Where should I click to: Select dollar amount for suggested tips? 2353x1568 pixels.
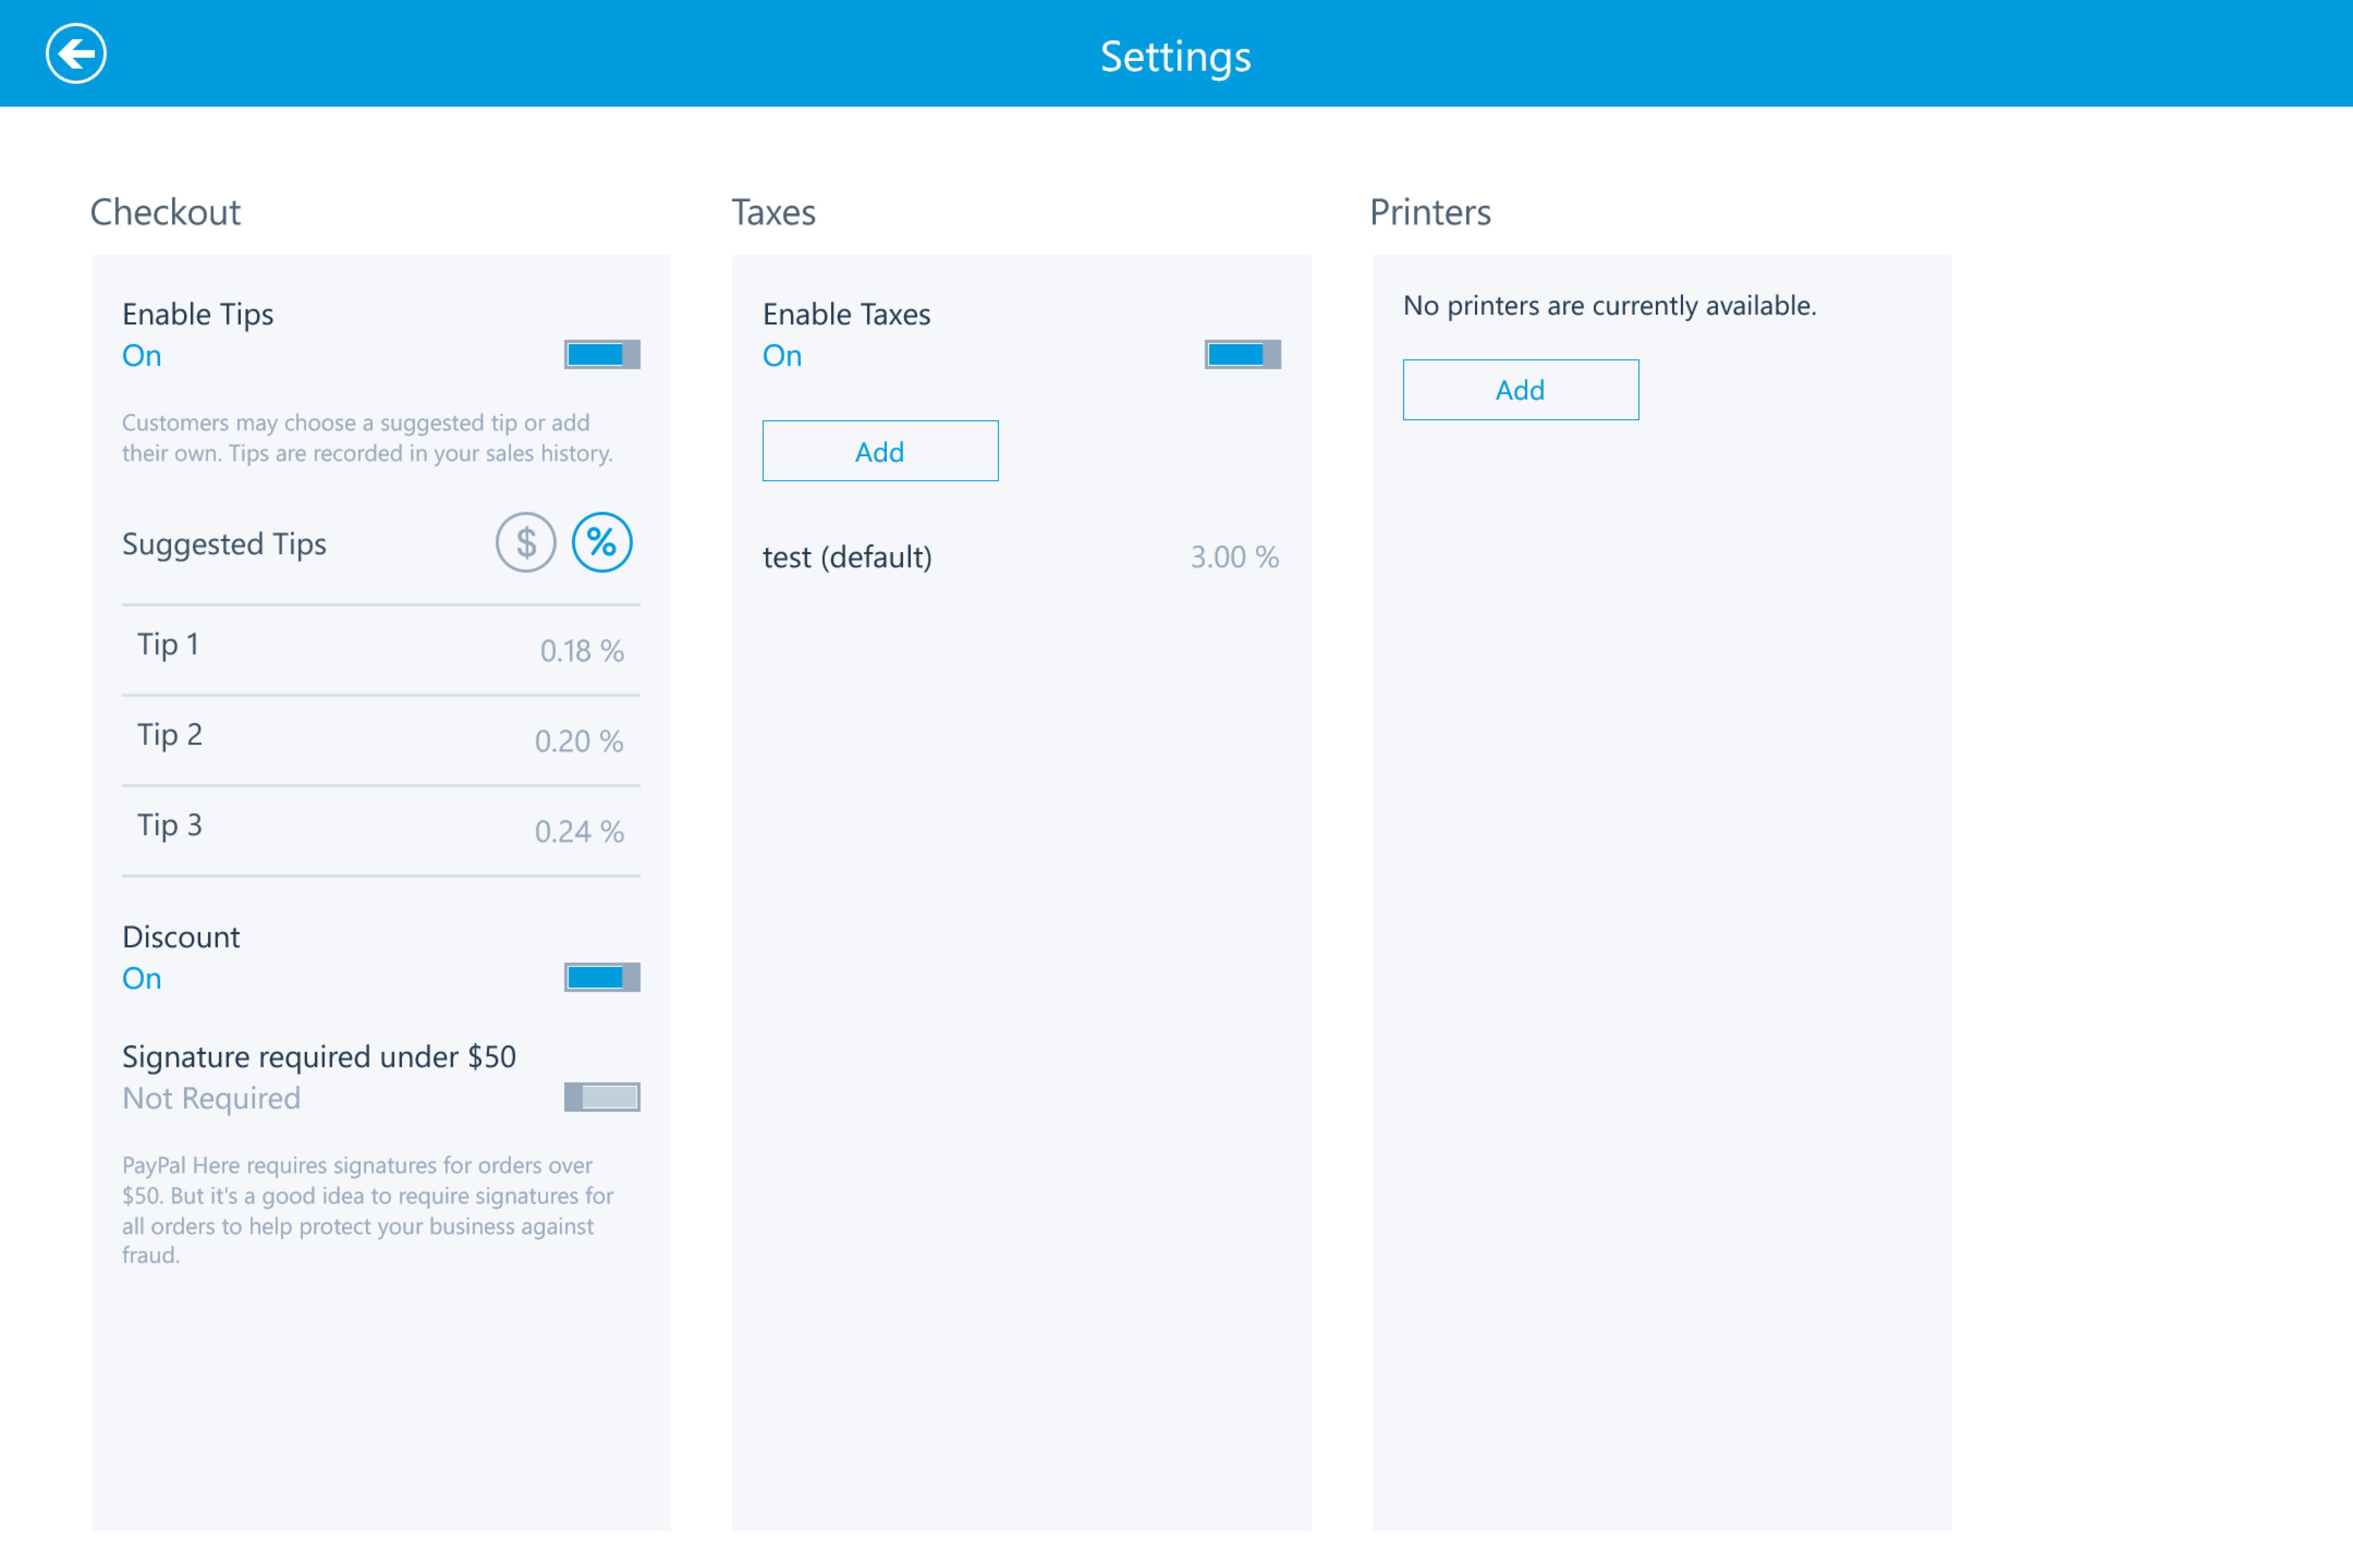point(526,543)
